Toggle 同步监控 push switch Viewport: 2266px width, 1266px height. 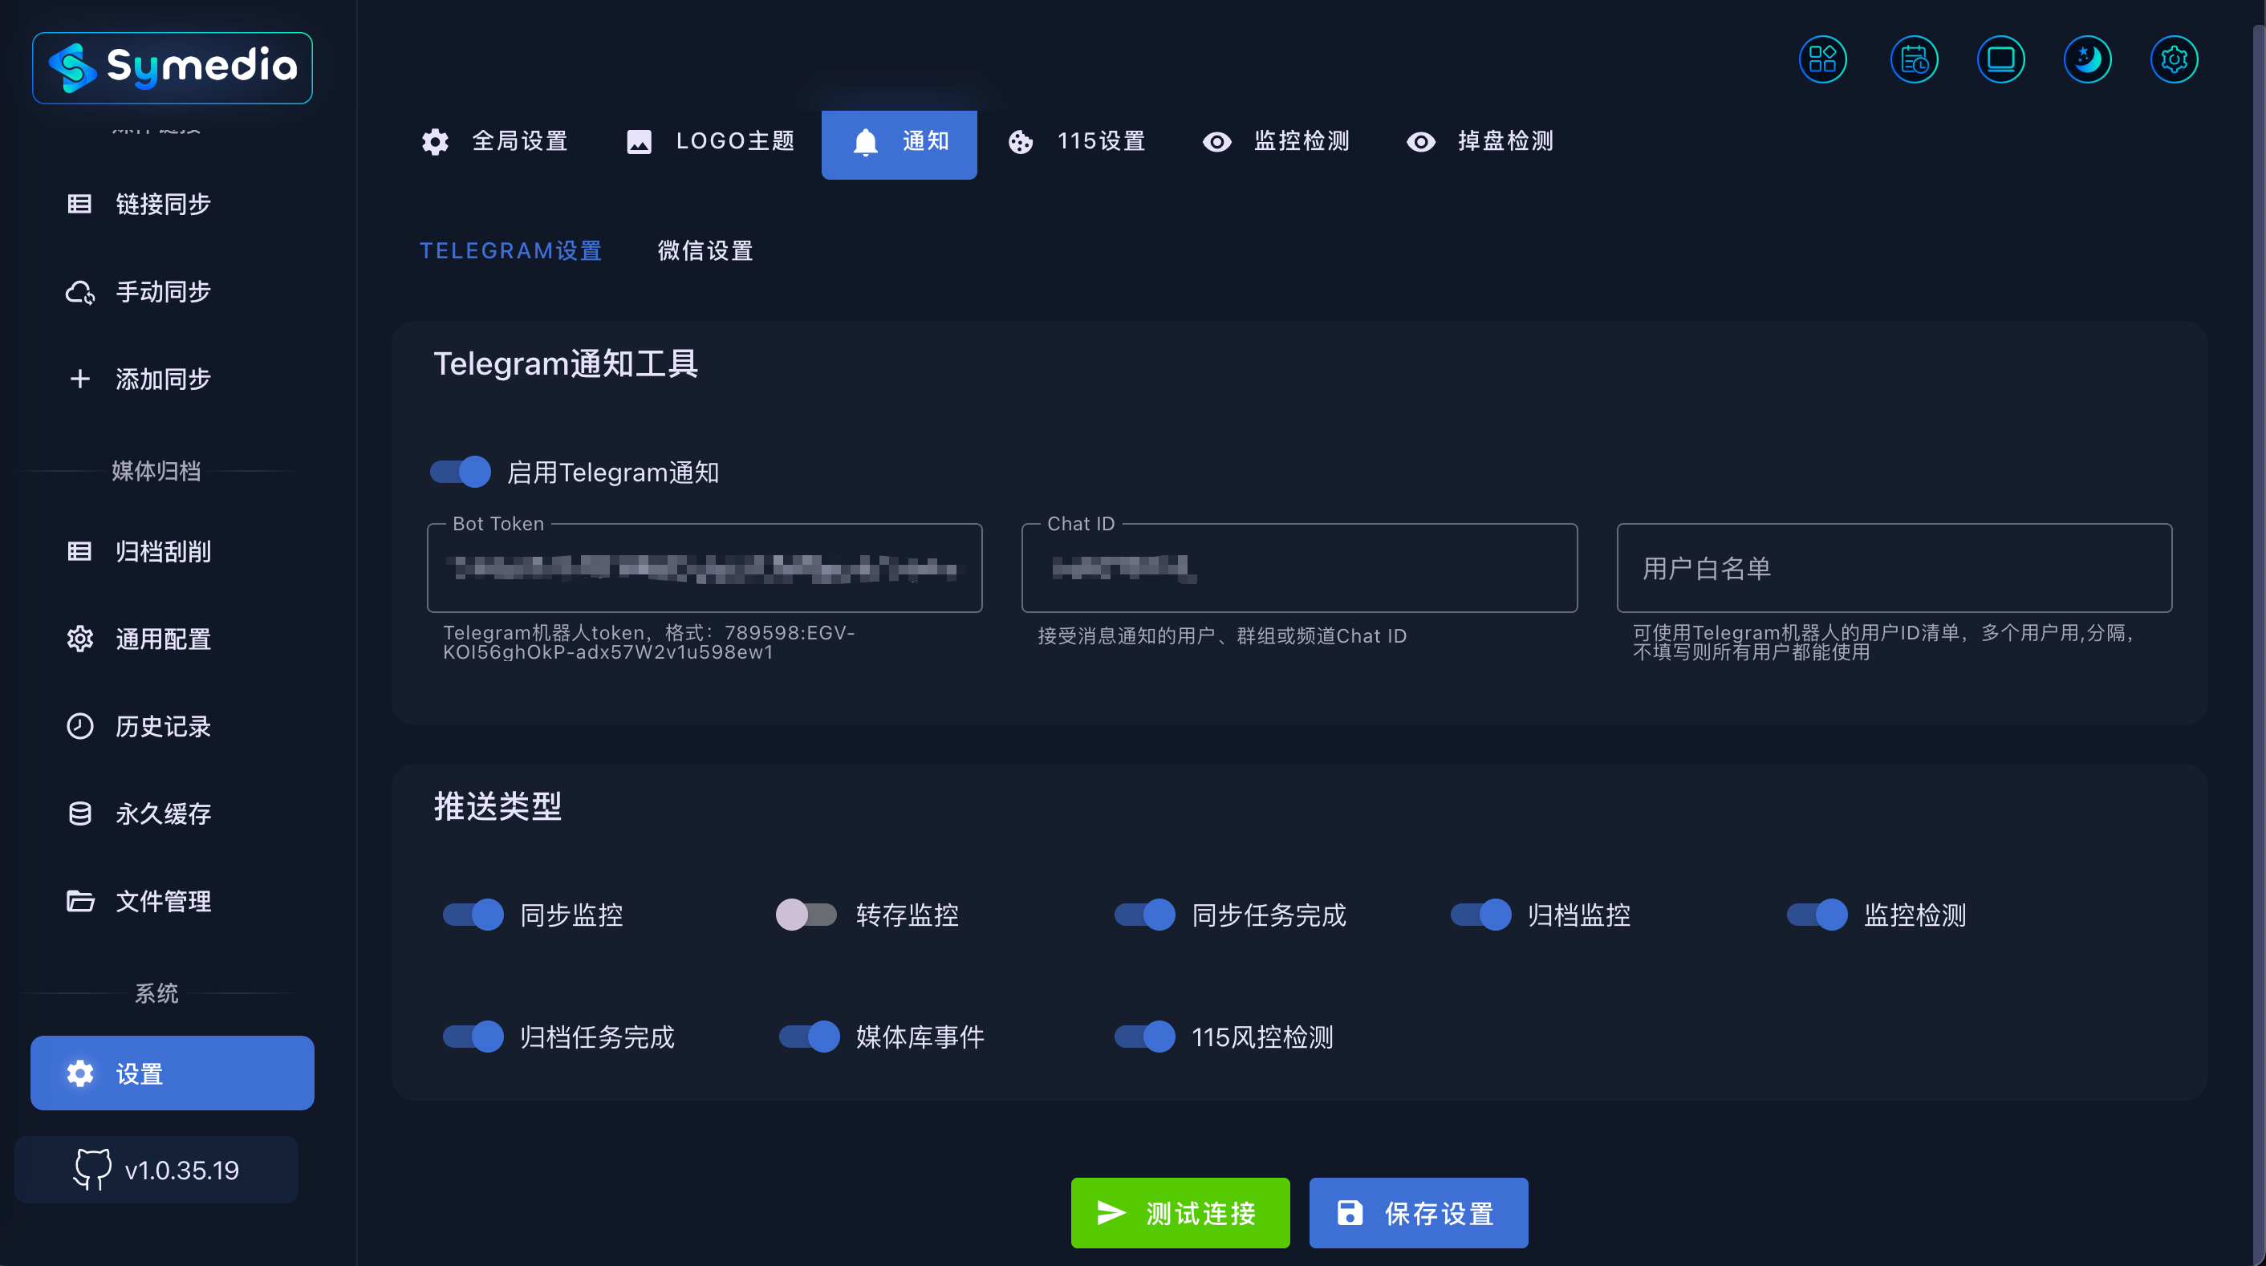coord(473,915)
